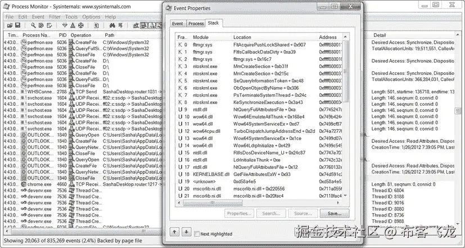
Task: Click the stack list vertical scrollbar down arrow
Action: pyautogui.click(x=345, y=196)
